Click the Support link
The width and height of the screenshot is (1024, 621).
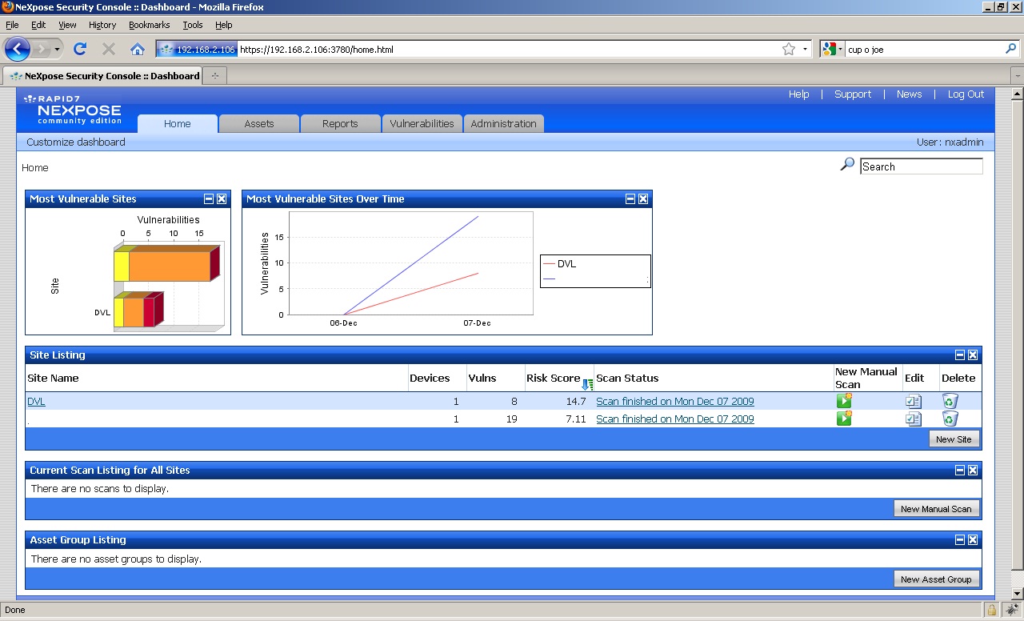tap(853, 94)
